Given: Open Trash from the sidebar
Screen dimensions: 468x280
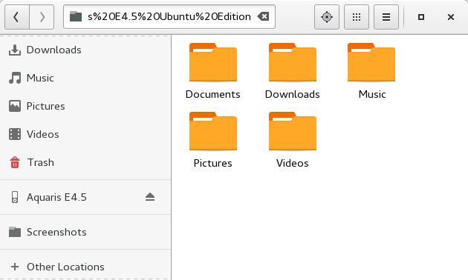Looking at the screenshot, I should pyautogui.click(x=85, y=162).
